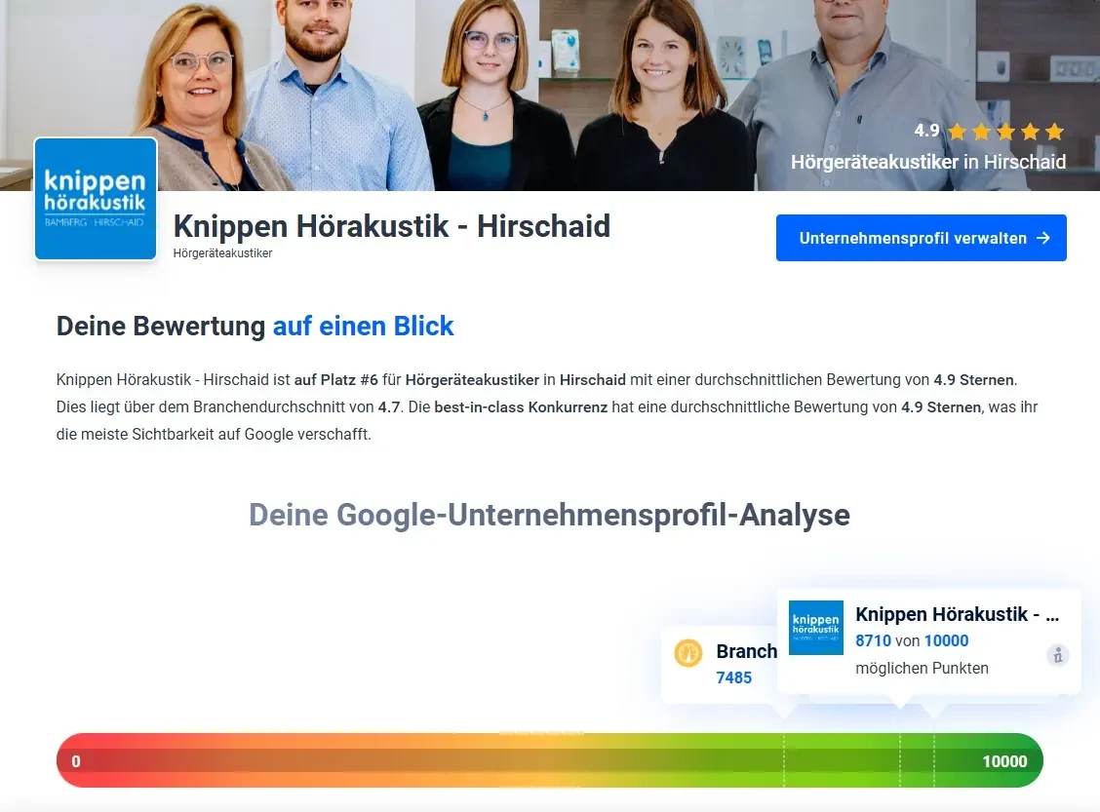Click the 10000 label on the bar
This screenshot has width=1100, height=812.
[1004, 761]
